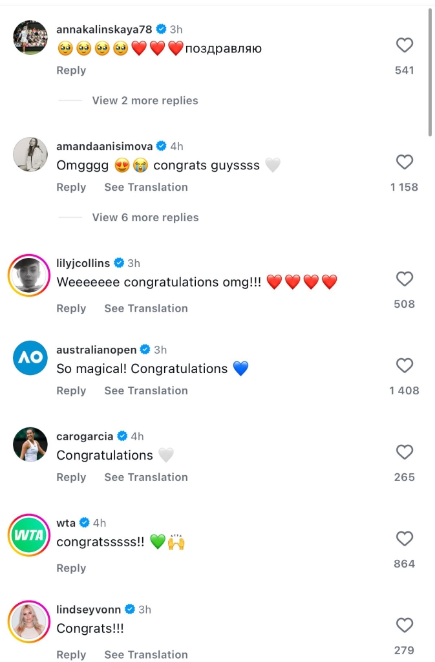Open the Australian Open AO profile avatar

coord(30,358)
